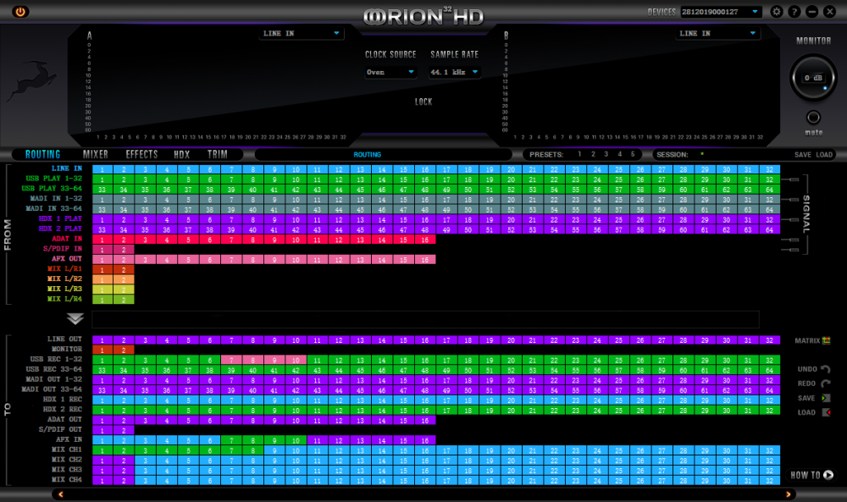Switch to the MIXER tab
This screenshot has height=502, width=847.
click(x=96, y=154)
